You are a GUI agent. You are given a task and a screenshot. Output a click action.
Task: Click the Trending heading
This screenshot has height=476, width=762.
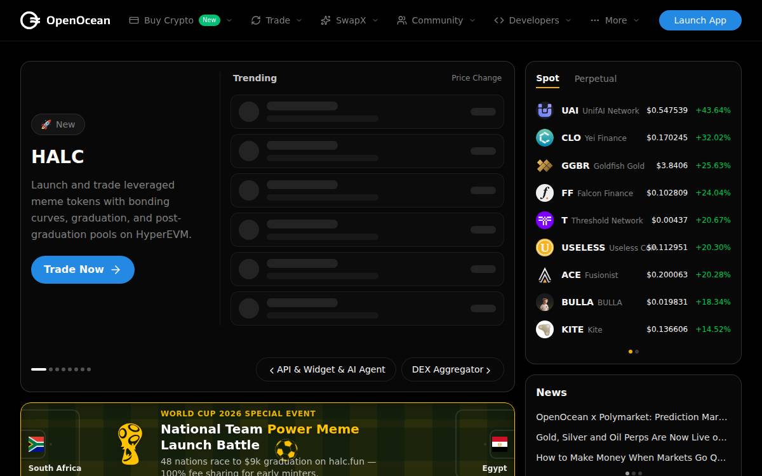point(255,78)
